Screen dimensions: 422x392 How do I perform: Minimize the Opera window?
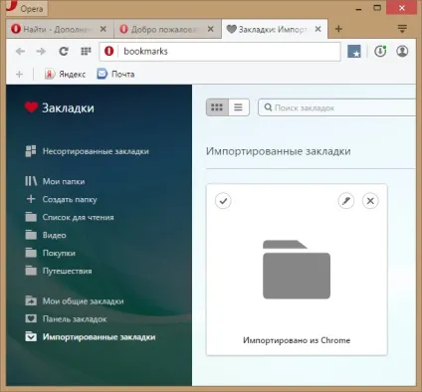[x=358, y=9]
